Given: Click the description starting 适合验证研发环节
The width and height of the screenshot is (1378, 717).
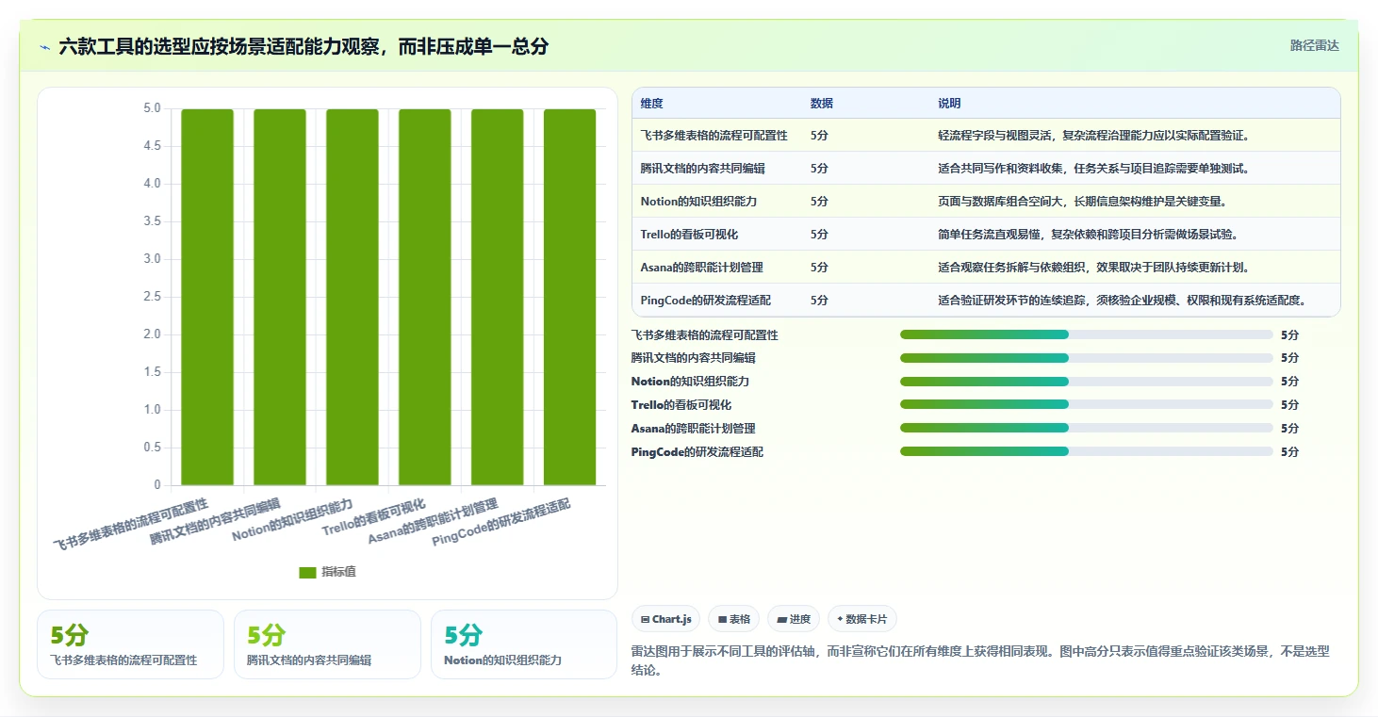Looking at the screenshot, I should coord(1122,301).
